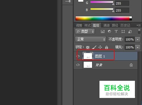Image resolution: width=142 pixels, height=105 pixels.
Task: Click the B value 255 field
Action: coord(122,10)
